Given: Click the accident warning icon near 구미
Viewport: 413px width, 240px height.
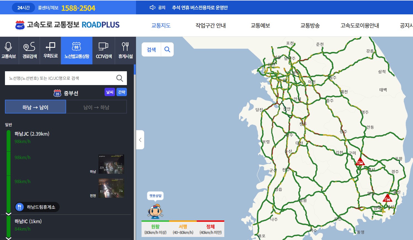Looking at the screenshot, I should pos(360,162).
